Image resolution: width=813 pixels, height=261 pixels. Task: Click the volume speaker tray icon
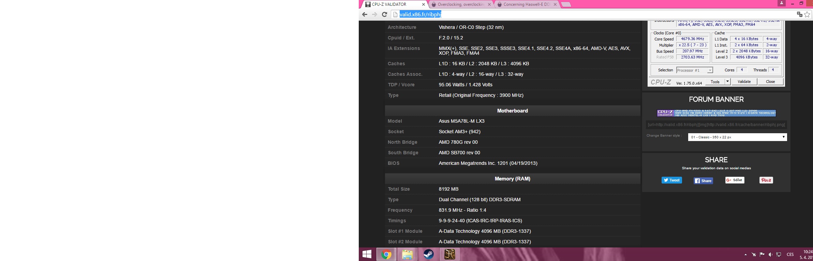tap(770, 255)
